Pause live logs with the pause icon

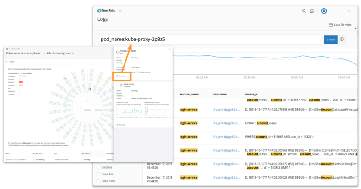pyautogui.click(x=342, y=39)
